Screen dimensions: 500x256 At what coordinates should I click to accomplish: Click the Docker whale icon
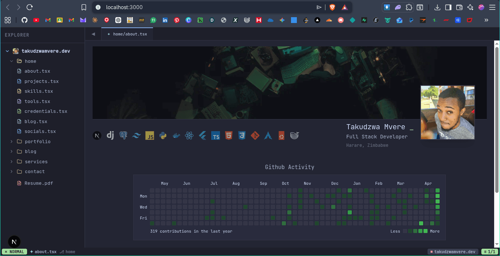pyautogui.click(x=176, y=135)
